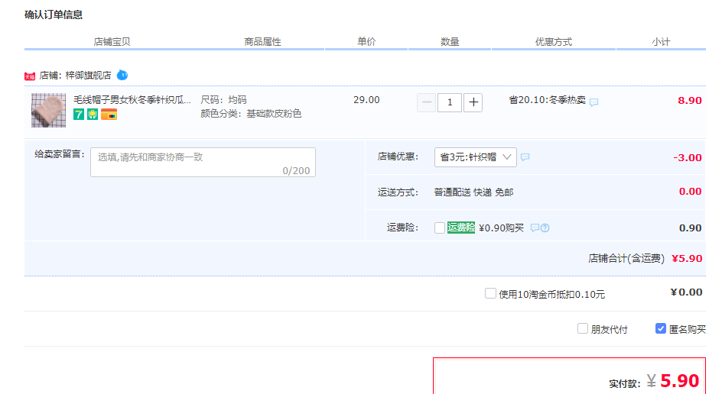The height and width of the screenshot is (394, 722).
Task: Click the question mark help icon for 运费险
Action: 545,228
